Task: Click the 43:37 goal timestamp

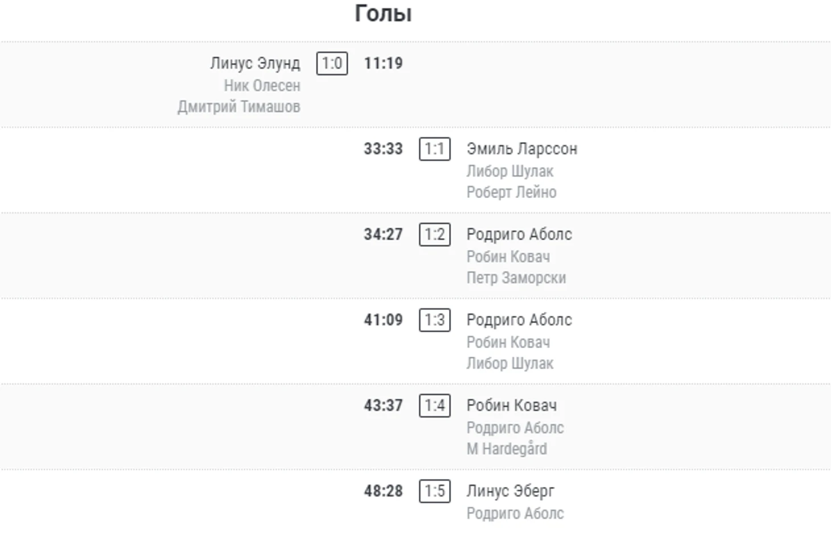Action: tap(383, 406)
